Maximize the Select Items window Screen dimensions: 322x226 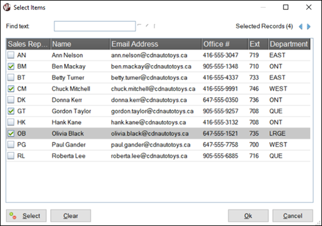[286, 7]
